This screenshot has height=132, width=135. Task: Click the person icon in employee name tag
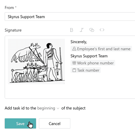click(x=74, y=49)
